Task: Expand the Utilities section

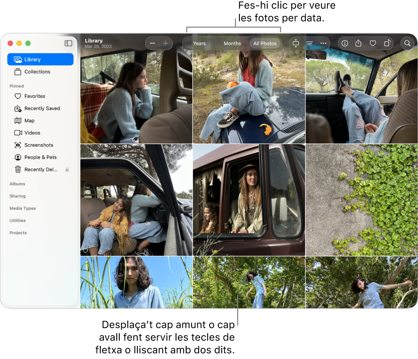Action: pos(17,220)
